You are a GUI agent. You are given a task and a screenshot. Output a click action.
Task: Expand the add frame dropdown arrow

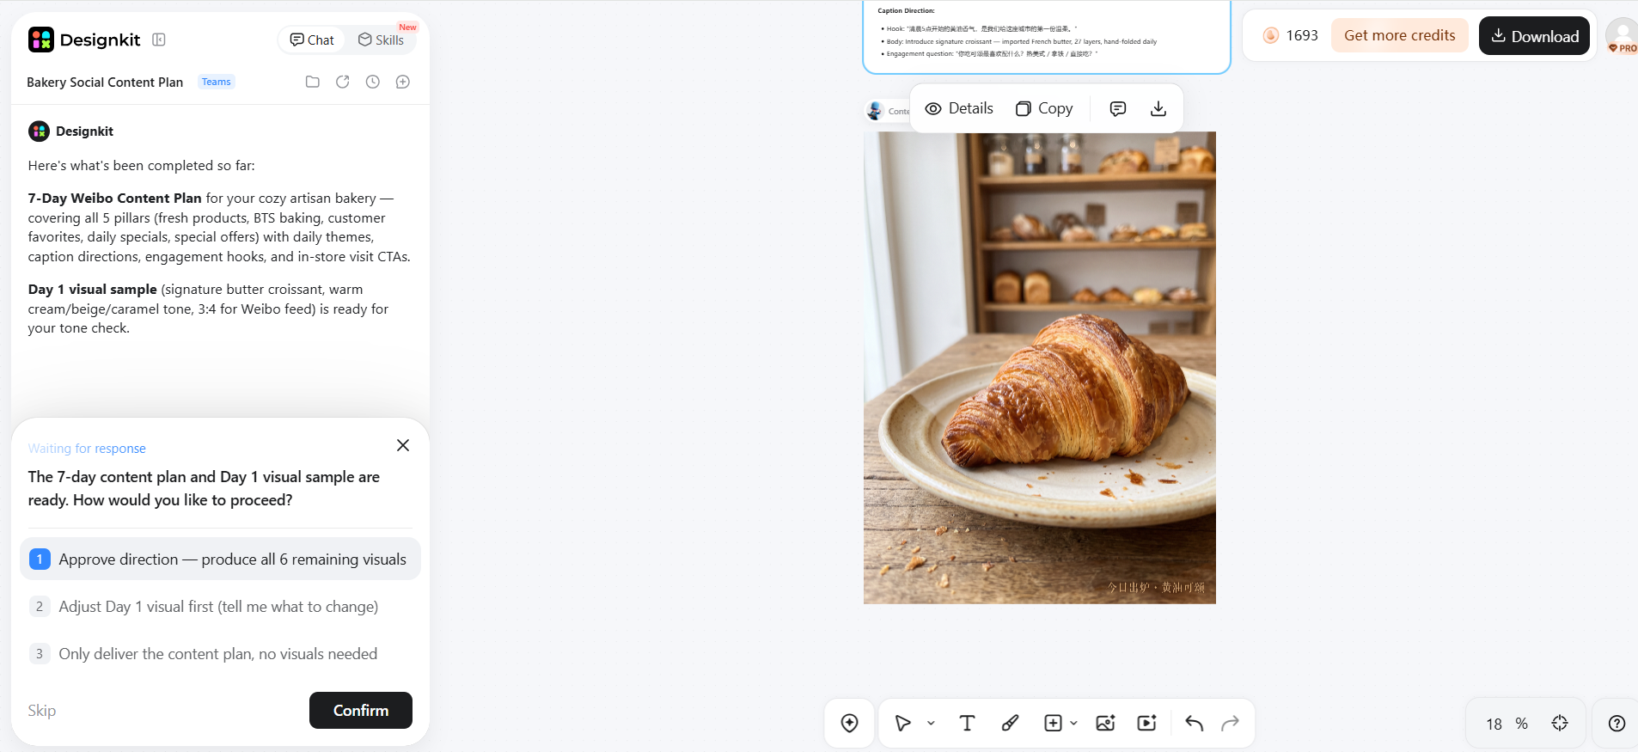(x=1073, y=724)
